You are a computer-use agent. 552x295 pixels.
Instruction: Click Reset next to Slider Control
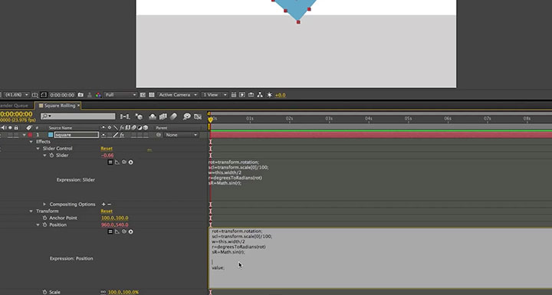pos(107,149)
